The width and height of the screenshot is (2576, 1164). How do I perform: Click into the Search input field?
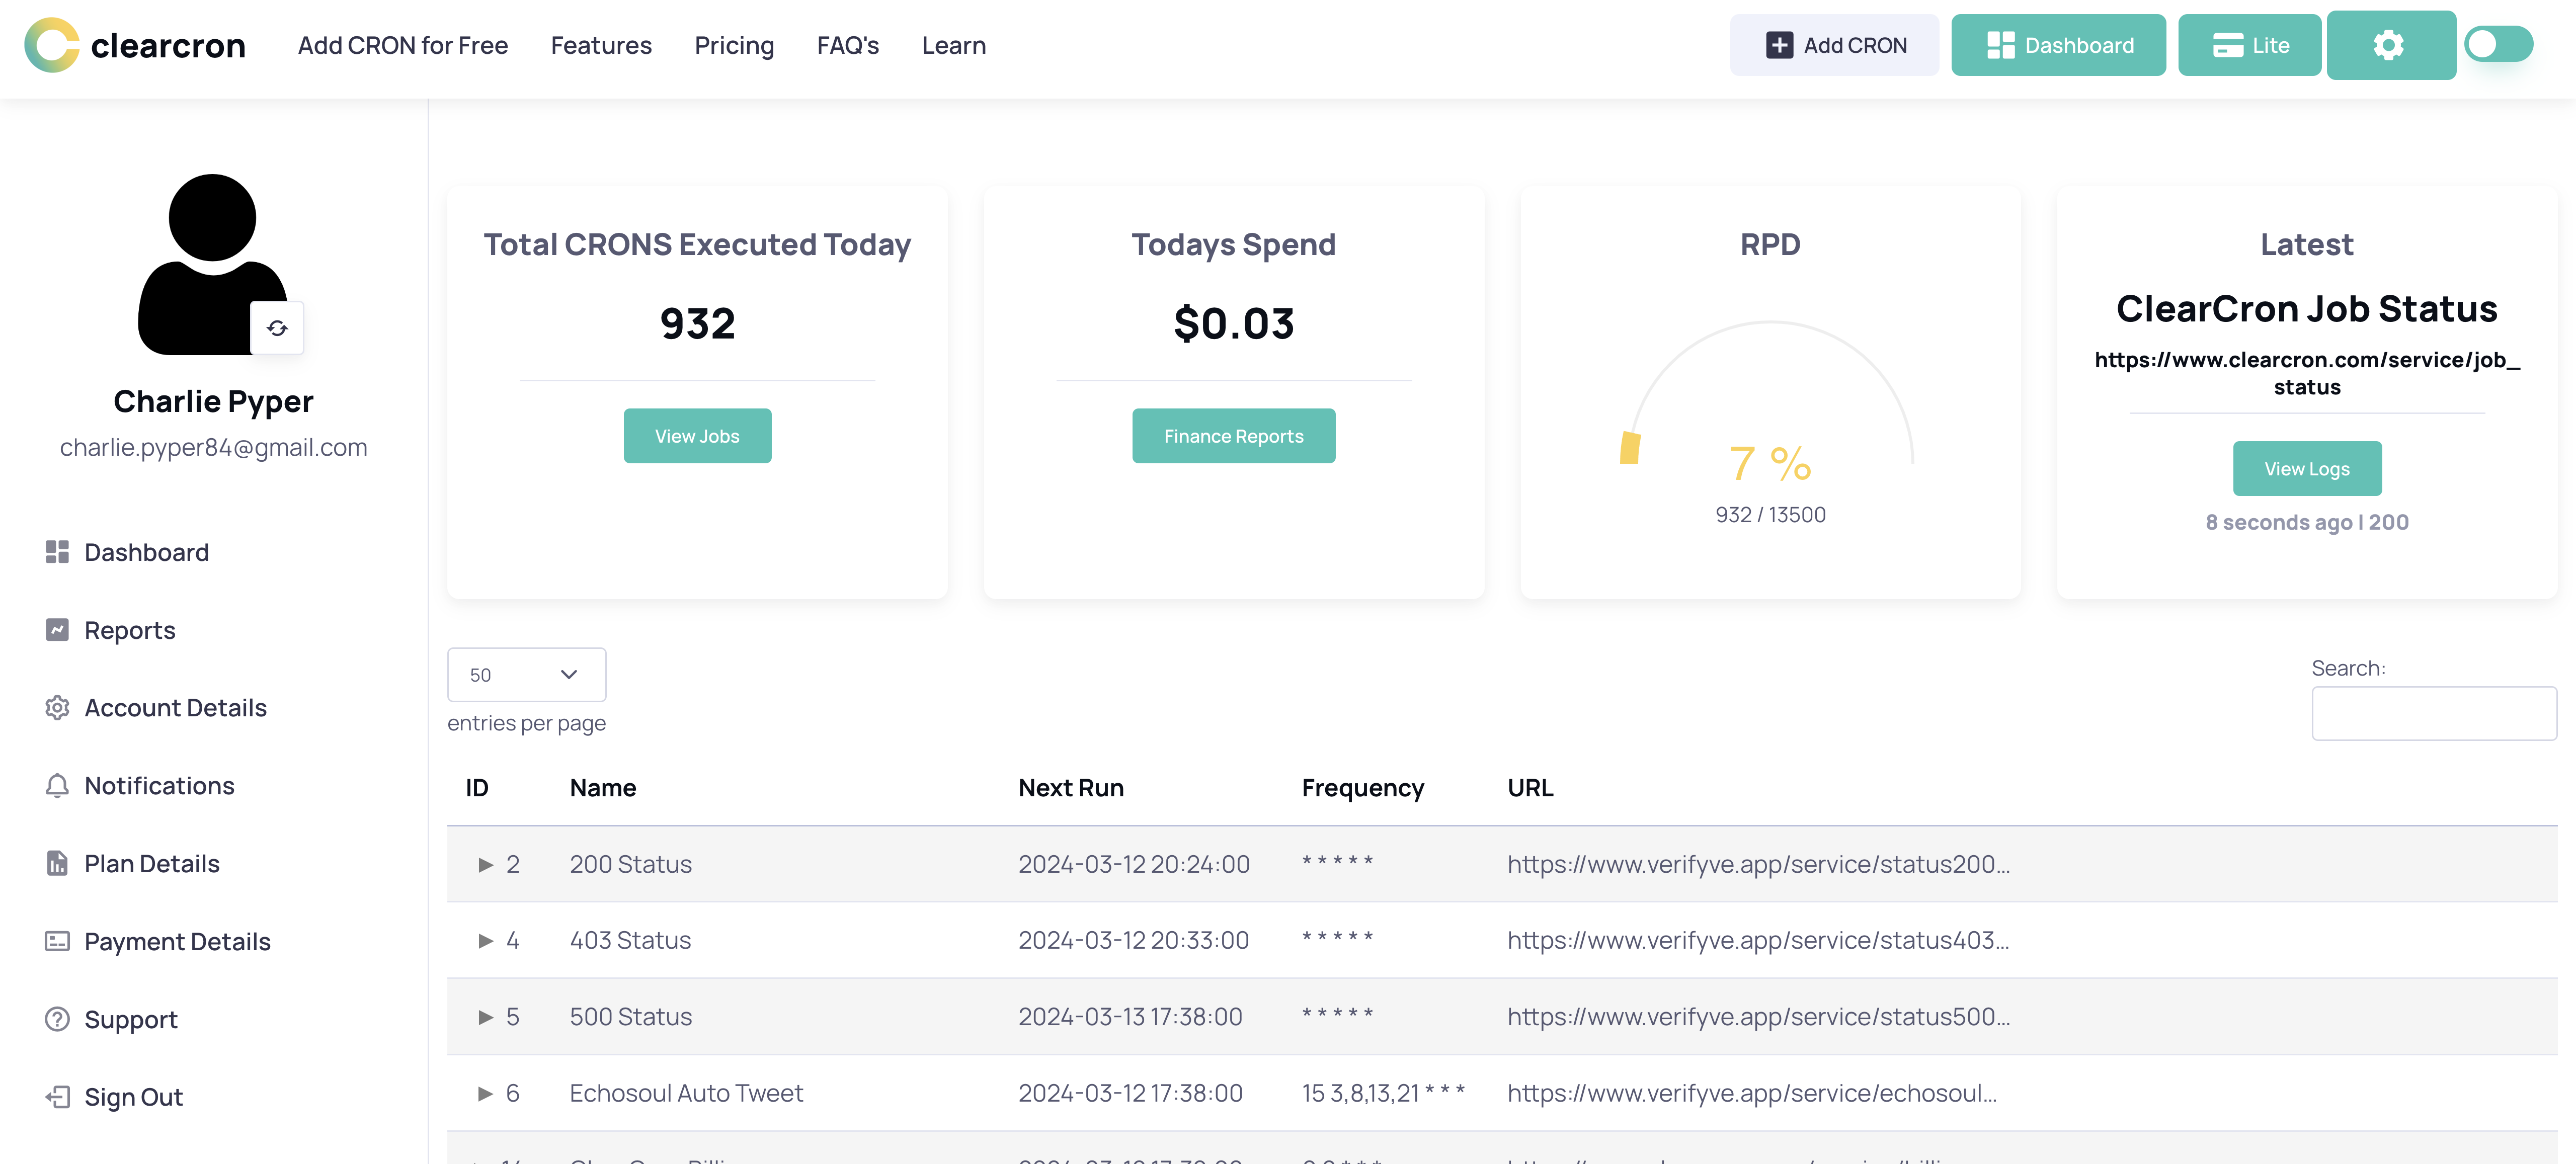click(x=2433, y=713)
